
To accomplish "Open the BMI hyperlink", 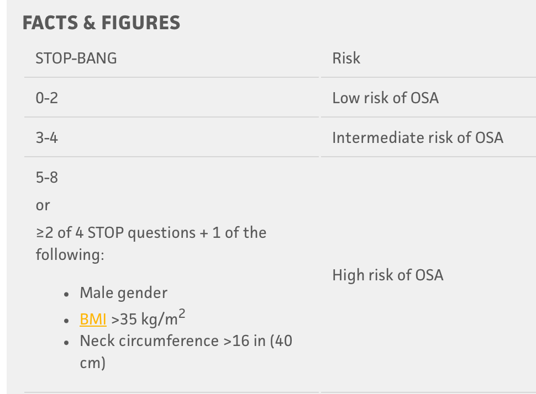I will [x=93, y=320].
